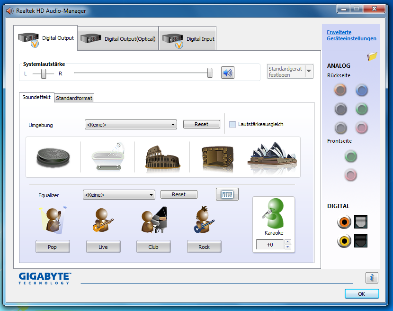Apply the Rock equalizer preset button
Image resolution: width=393 pixels, height=311 pixels.
click(204, 247)
